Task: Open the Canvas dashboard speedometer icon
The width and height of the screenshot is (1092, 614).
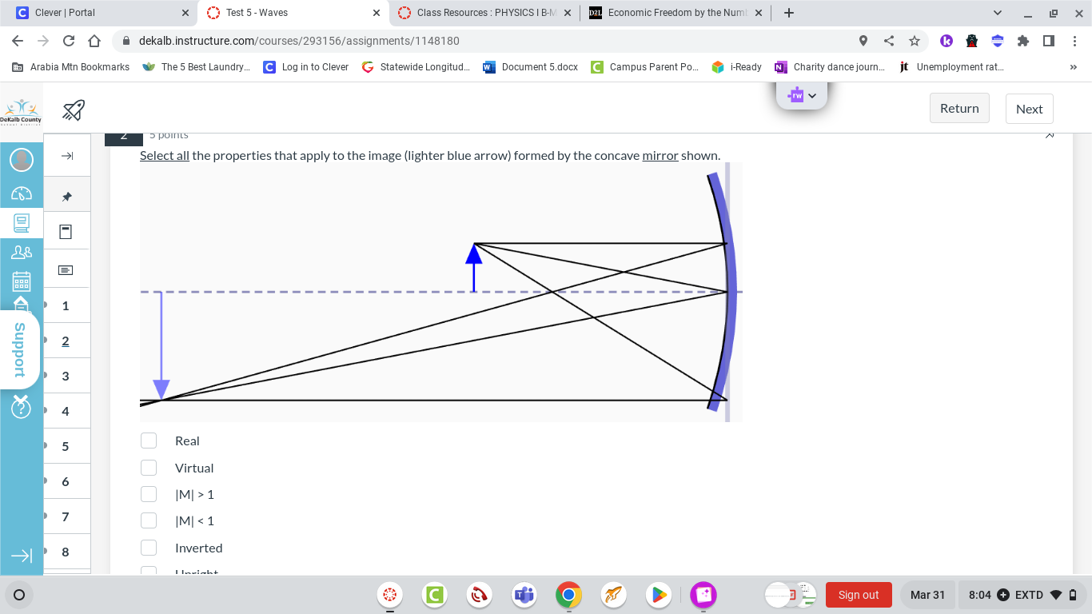Action: pos(22,194)
